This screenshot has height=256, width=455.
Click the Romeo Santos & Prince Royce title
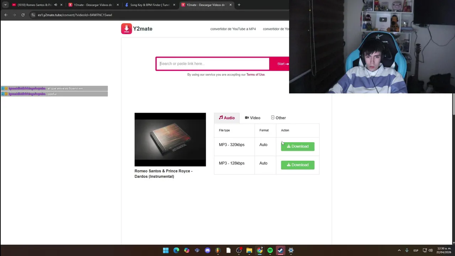[164, 174]
